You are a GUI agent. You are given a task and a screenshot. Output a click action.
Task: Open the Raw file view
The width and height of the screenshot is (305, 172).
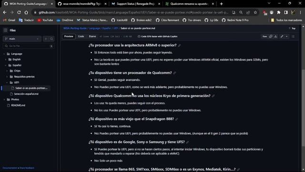pos(264,36)
